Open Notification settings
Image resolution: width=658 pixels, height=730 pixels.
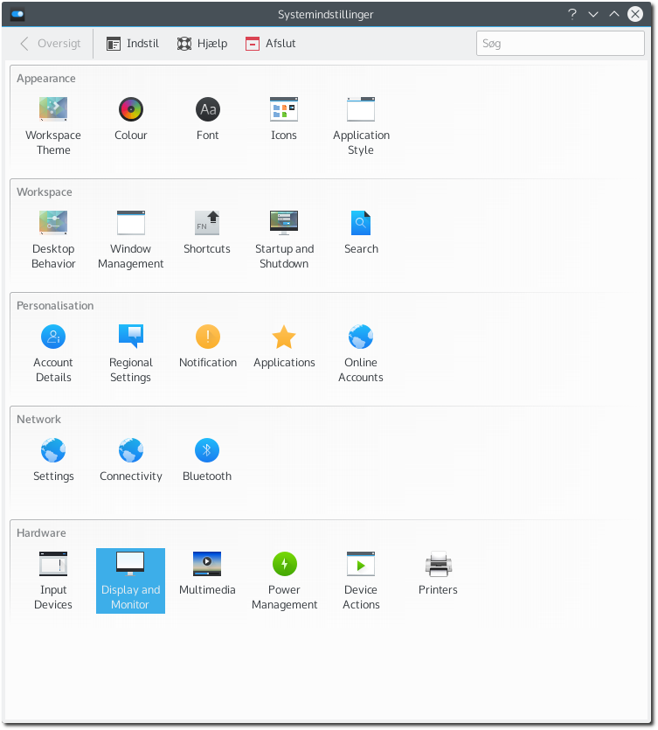[208, 346]
